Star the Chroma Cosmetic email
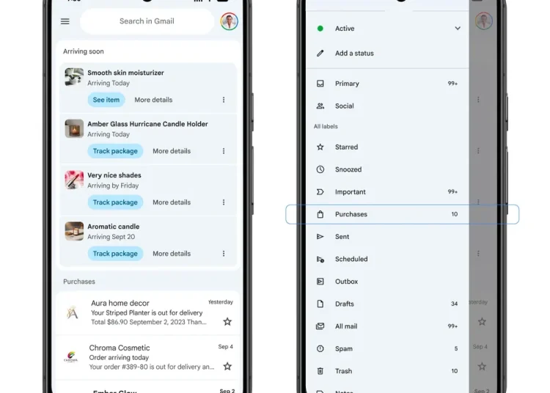This screenshot has height=393, width=550. (227, 367)
